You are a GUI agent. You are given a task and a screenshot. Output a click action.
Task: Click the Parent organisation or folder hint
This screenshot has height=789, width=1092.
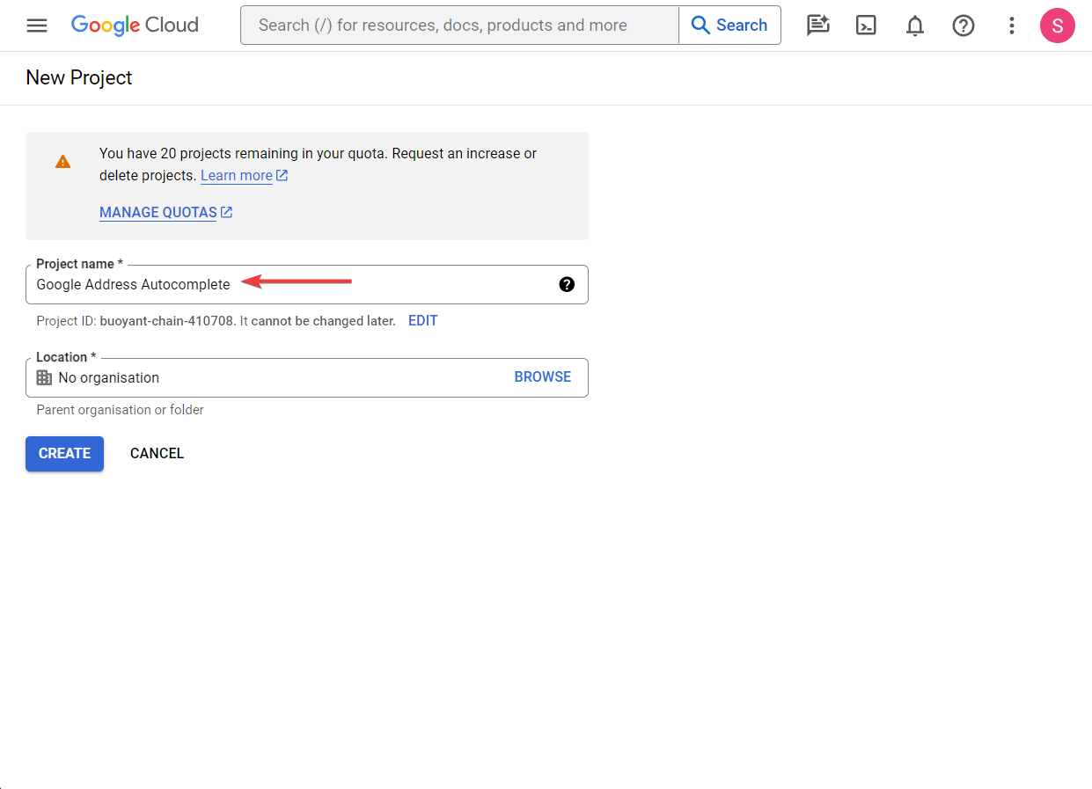pyautogui.click(x=121, y=410)
